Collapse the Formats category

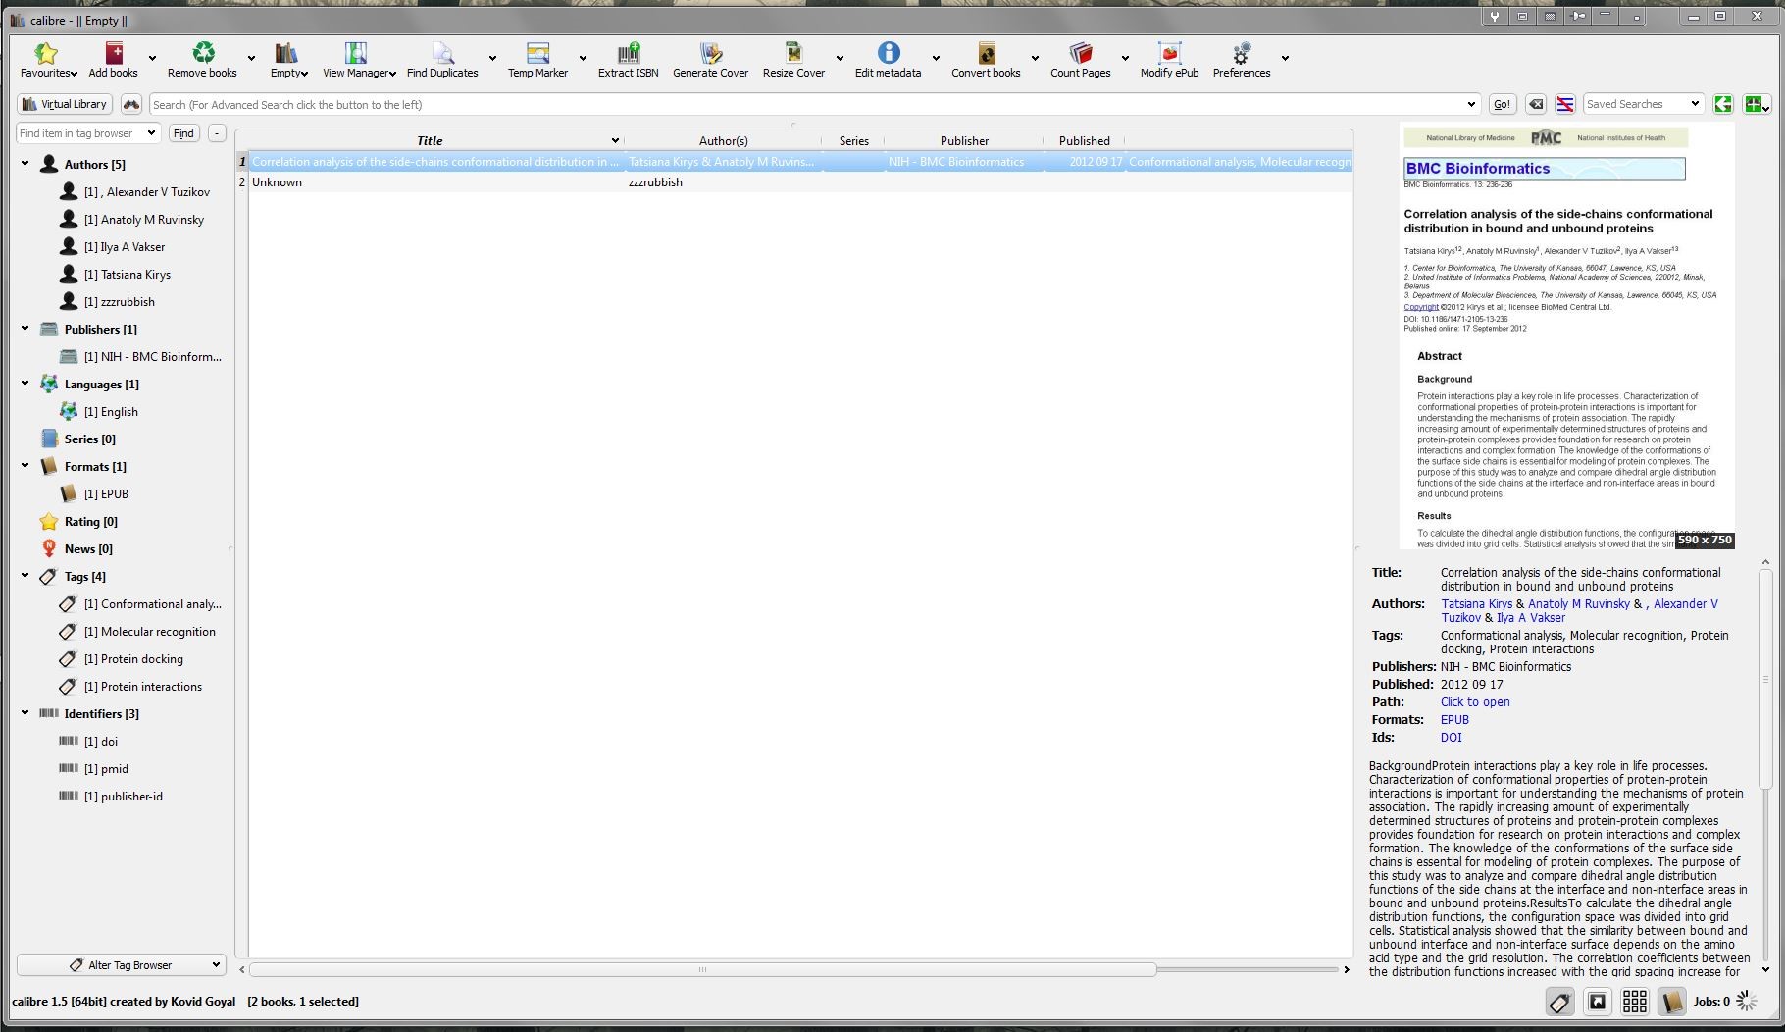pyautogui.click(x=25, y=466)
